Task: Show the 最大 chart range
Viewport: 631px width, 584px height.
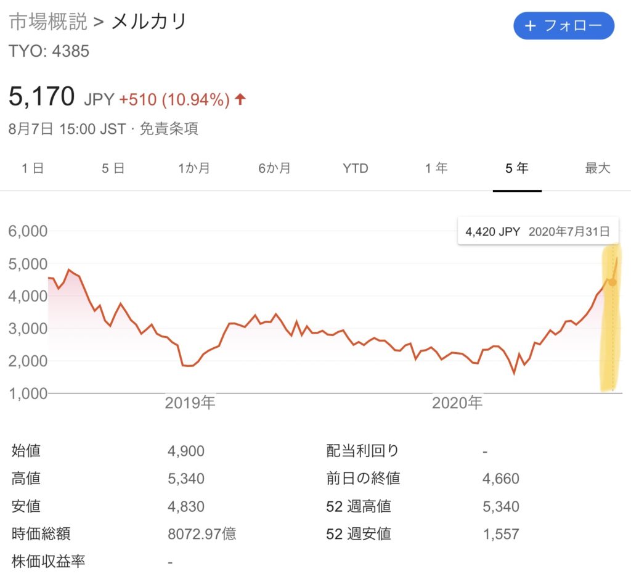Action: 597,168
